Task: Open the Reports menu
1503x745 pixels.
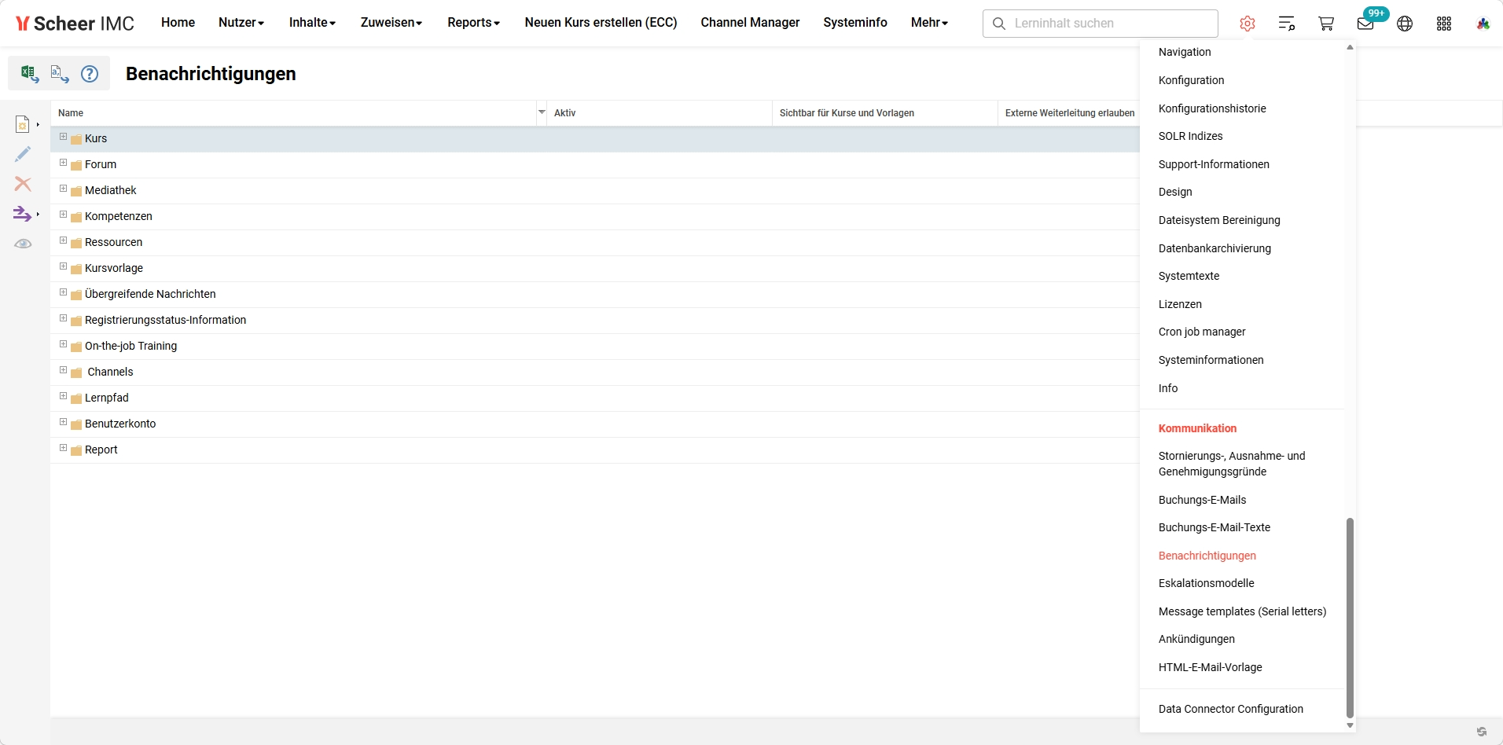Action: coord(473,23)
